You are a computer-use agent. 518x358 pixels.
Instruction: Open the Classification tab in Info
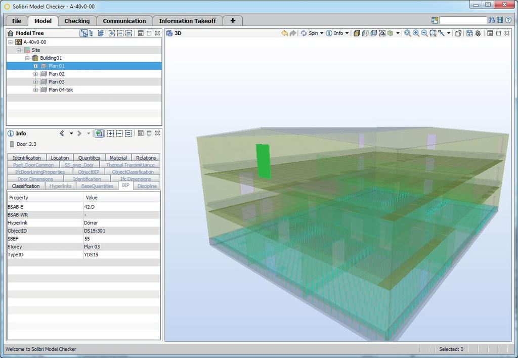pyautogui.click(x=26, y=186)
